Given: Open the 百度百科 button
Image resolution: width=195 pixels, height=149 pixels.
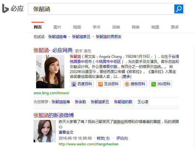Looking at the screenshot, I should click(x=82, y=84).
